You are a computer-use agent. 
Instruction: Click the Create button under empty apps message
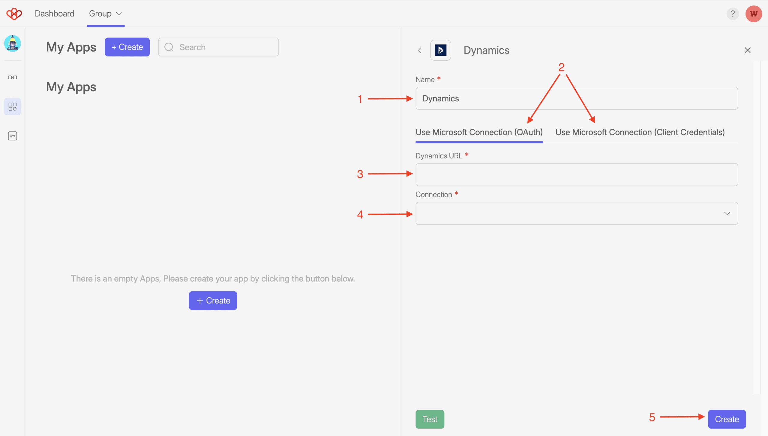coord(213,301)
